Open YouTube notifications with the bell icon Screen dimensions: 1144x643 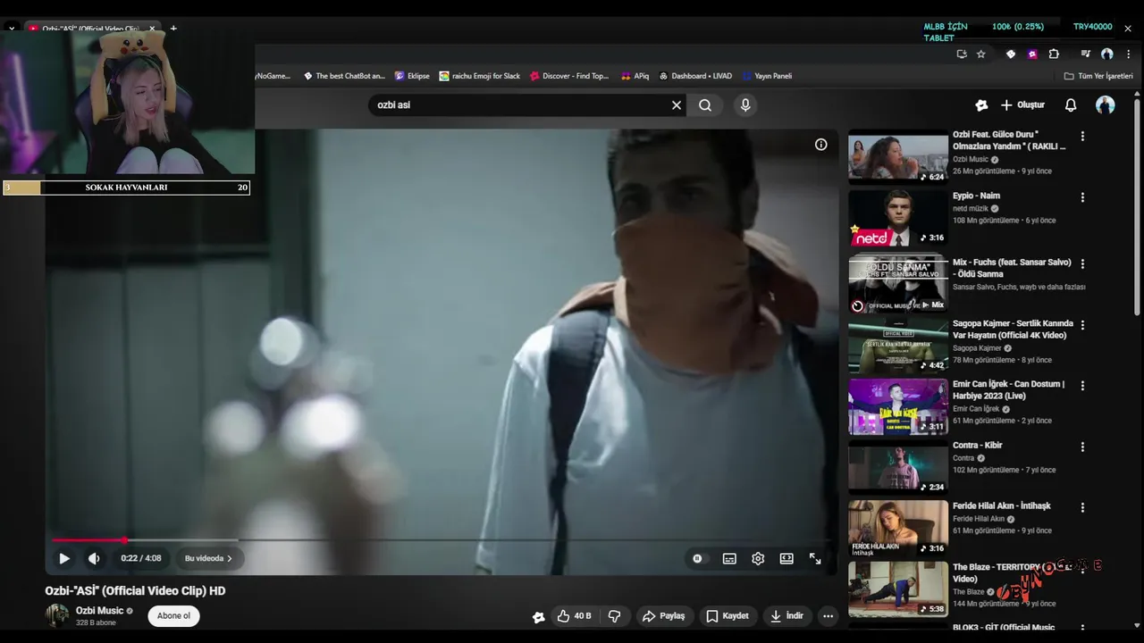(x=1071, y=105)
